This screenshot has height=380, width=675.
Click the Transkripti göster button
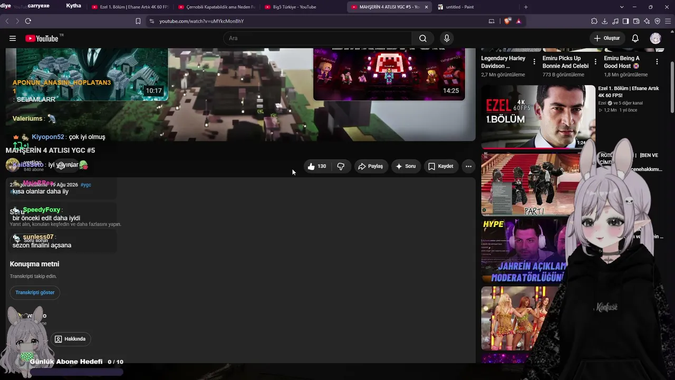coord(35,292)
